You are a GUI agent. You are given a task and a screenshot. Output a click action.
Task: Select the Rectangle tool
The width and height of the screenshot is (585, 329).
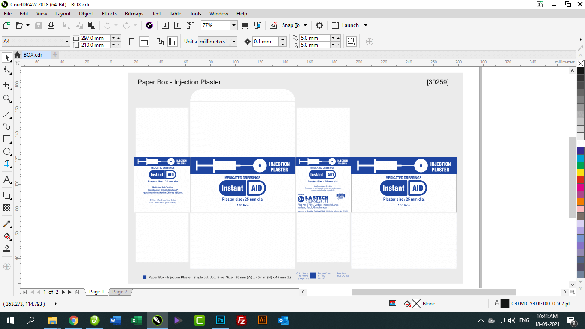pyautogui.click(x=7, y=139)
